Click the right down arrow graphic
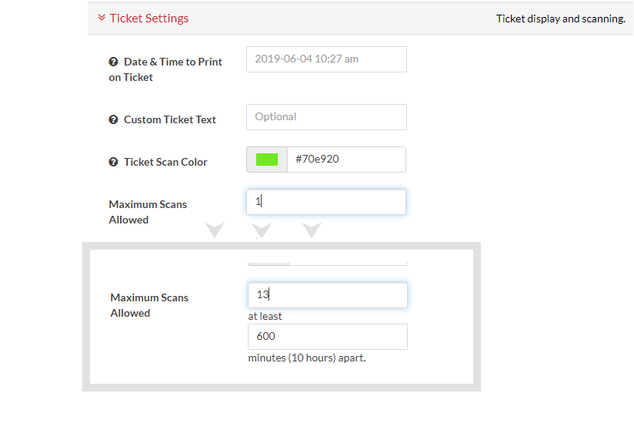Viewport: 634px width, 430px height. pyautogui.click(x=312, y=230)
